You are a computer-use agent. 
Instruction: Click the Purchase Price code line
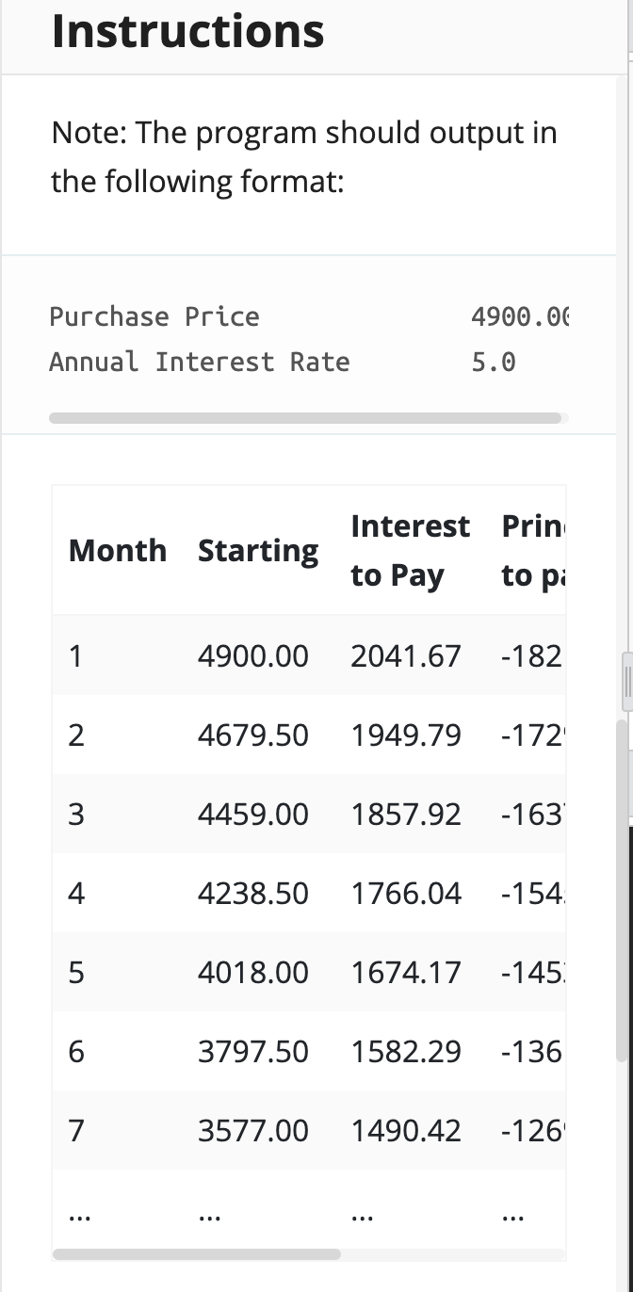(309, 316)
